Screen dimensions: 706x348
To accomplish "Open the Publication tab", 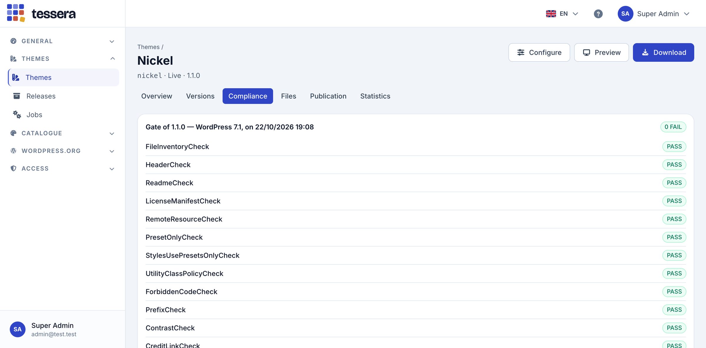I will tap(328, 96).
